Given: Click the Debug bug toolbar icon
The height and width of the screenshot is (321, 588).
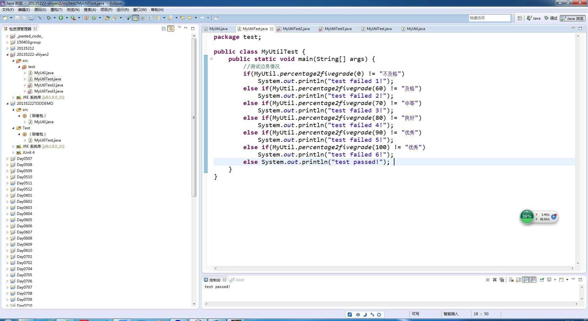Looking at the screenshot, I should (x=49, y=18).
